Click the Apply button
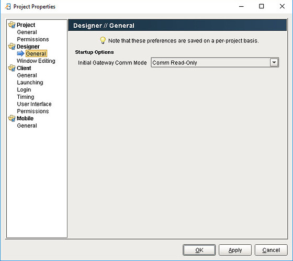The height and width of the screenshot is (261, 293). tap(235, 250)
